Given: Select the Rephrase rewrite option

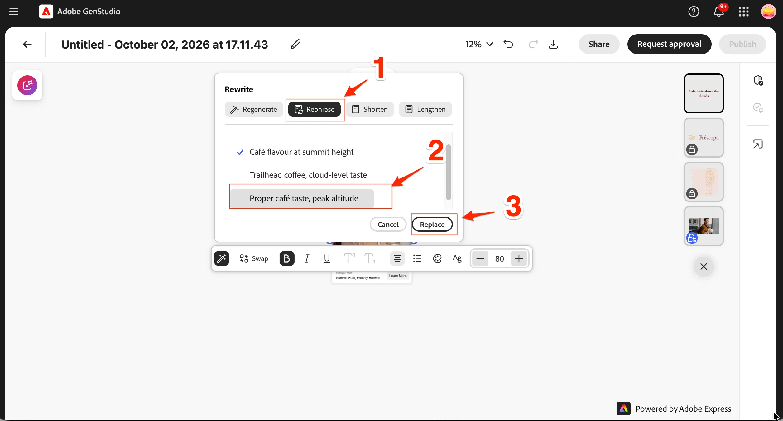Looking at the screenshot, I should click(314, 109).
